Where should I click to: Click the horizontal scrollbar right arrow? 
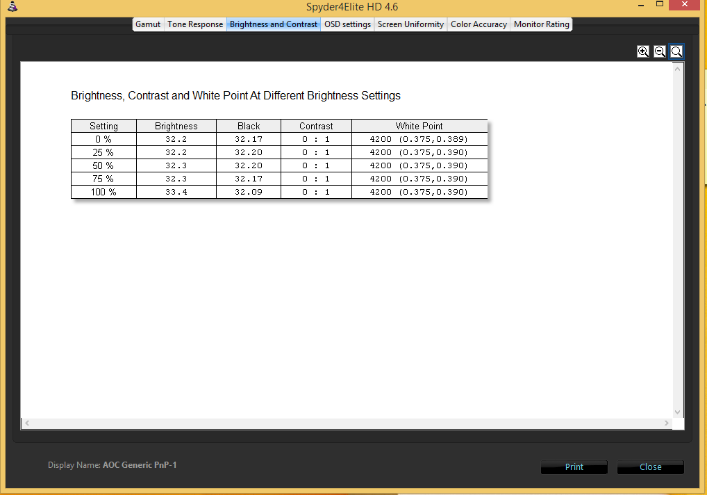[x=667, y=423]
